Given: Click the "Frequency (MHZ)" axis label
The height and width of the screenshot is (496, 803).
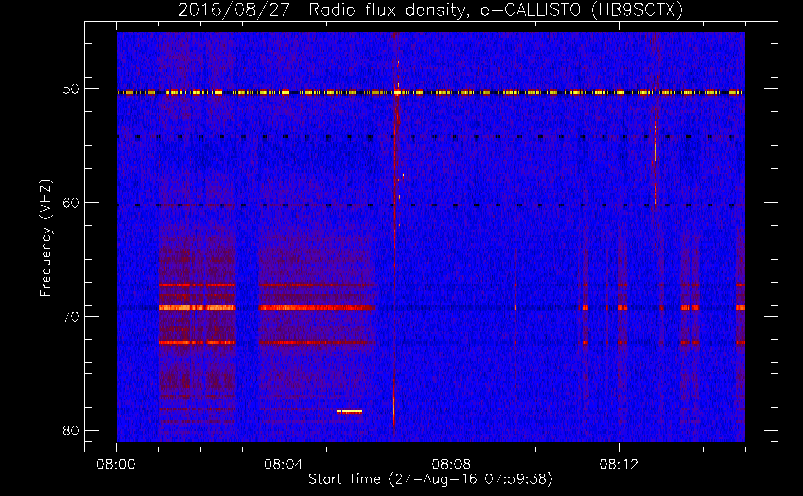Looking at the screenshot, I should coord(46,238).
